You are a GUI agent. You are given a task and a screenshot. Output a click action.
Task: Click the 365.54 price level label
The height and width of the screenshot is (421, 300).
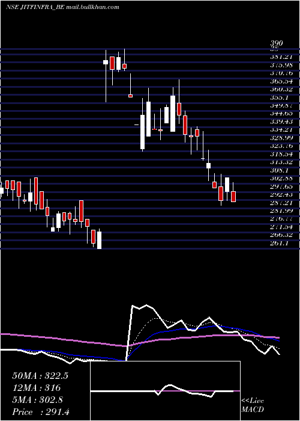click(281, 81)
